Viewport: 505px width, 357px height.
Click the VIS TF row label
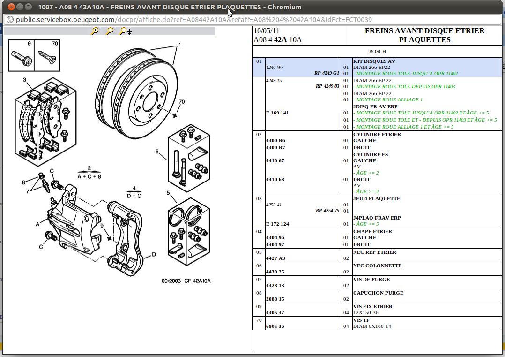[361, 320]
